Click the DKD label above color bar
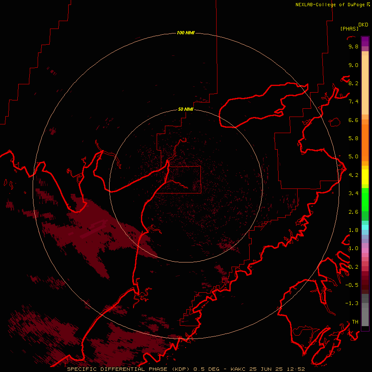This screenshot has height=372, width=372. click(363, 25)
